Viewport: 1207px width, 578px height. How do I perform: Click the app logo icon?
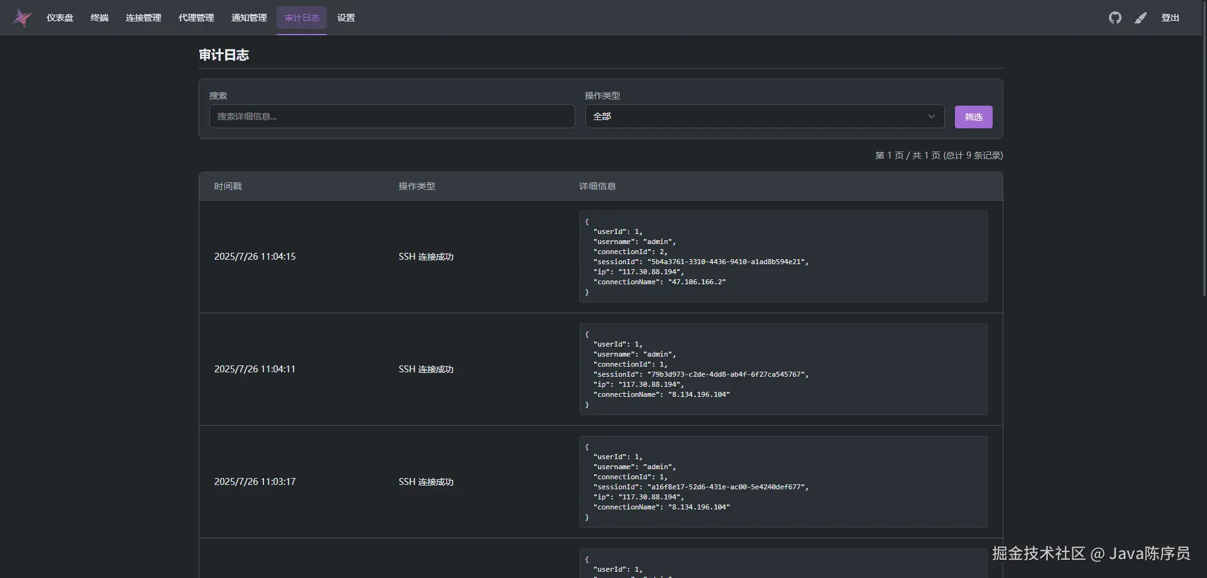22,18
